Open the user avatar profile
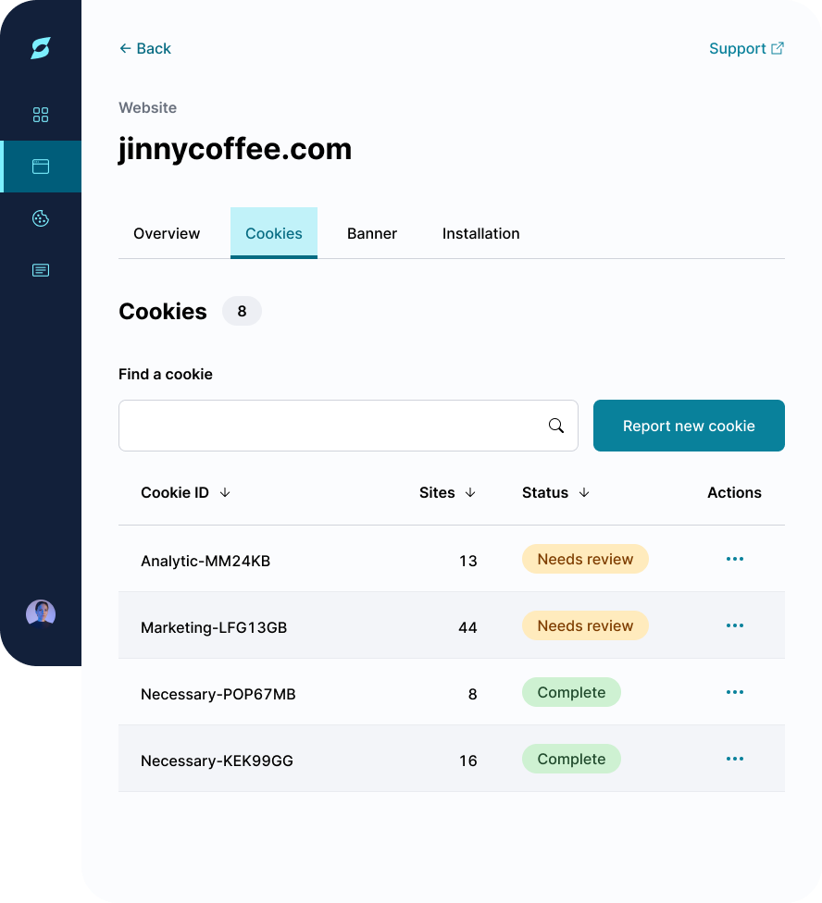Screen dimensions: 822x903 tap(41, 613)
